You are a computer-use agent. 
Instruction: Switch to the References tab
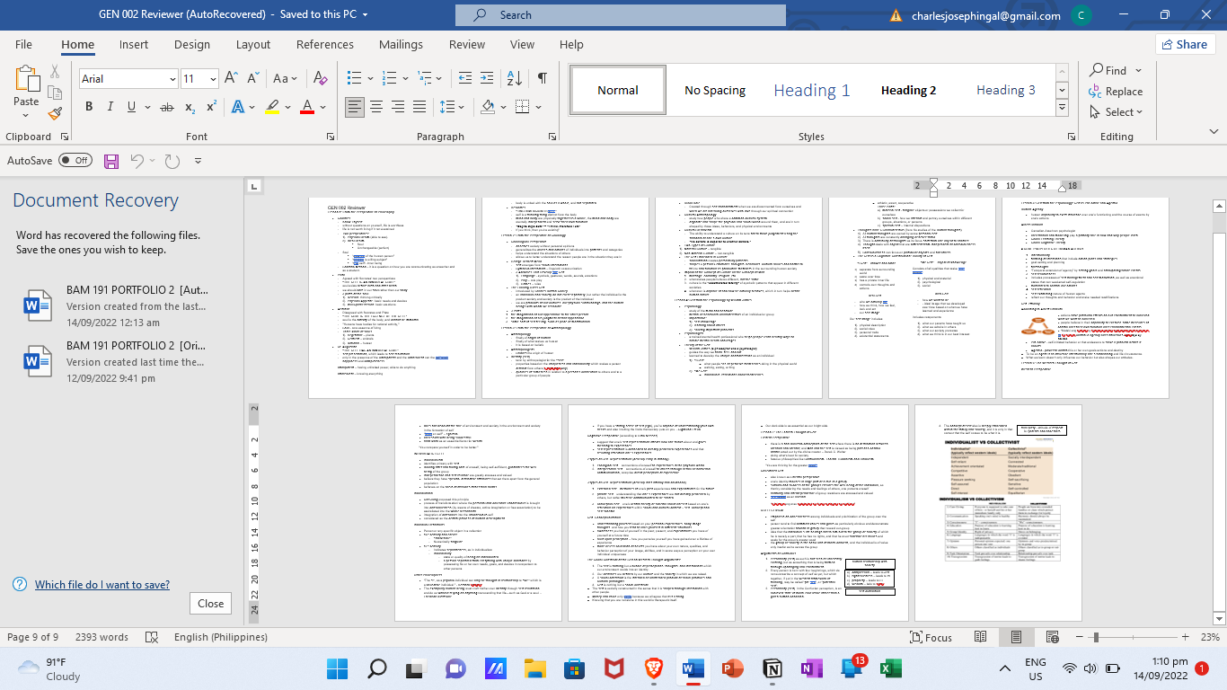pos(325,45)
